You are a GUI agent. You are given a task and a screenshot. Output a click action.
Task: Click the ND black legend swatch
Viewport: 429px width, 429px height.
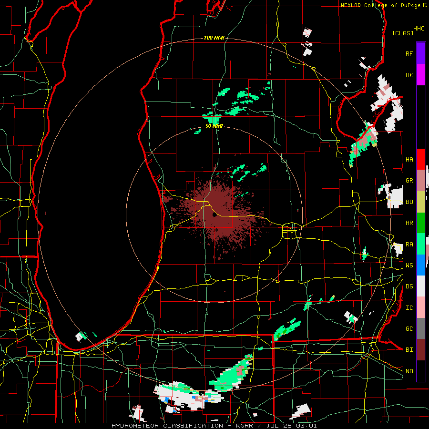pyautogui.click(x=421, y=371)
